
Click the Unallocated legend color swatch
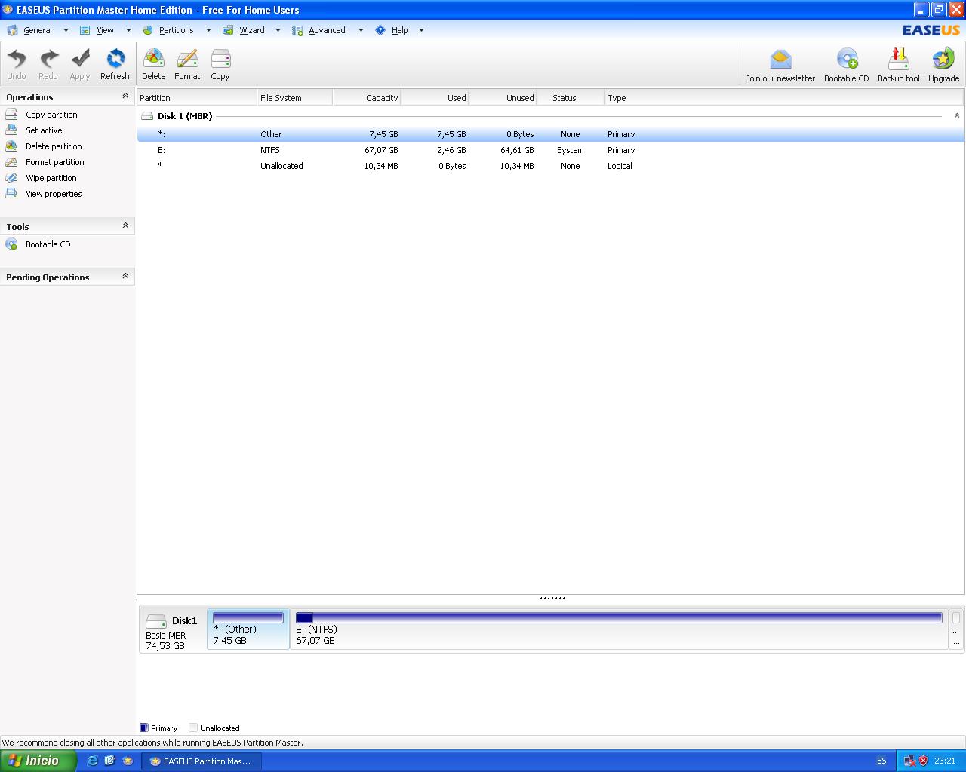[193, 728]
